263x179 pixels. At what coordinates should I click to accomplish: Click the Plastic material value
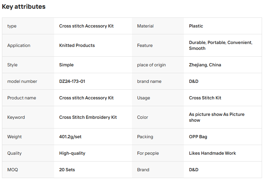pyautogui.click(x=196, y=26)
